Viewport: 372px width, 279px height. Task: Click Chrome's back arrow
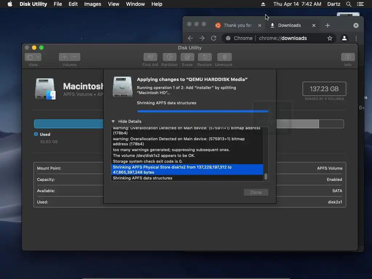pos(190,38)
